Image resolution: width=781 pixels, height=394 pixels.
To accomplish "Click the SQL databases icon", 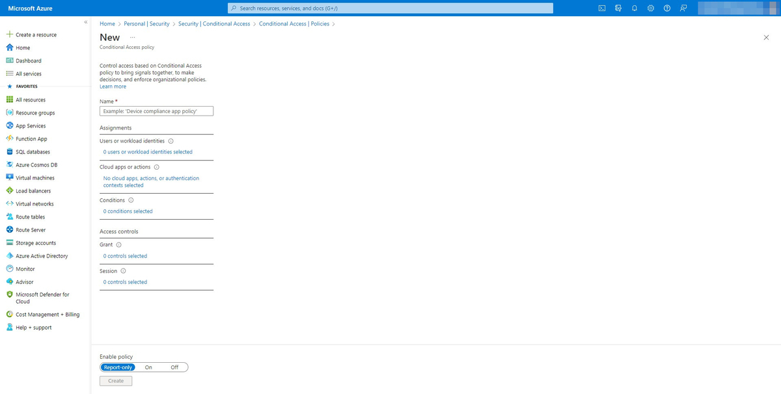I will pos(10,151).
